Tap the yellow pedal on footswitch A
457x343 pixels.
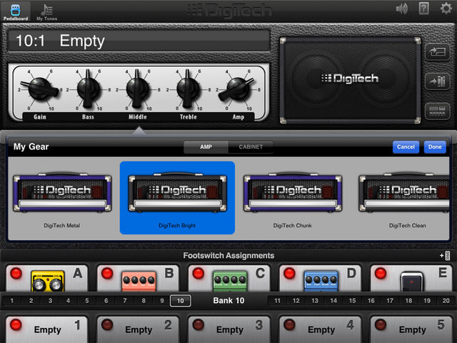[48, 281]
